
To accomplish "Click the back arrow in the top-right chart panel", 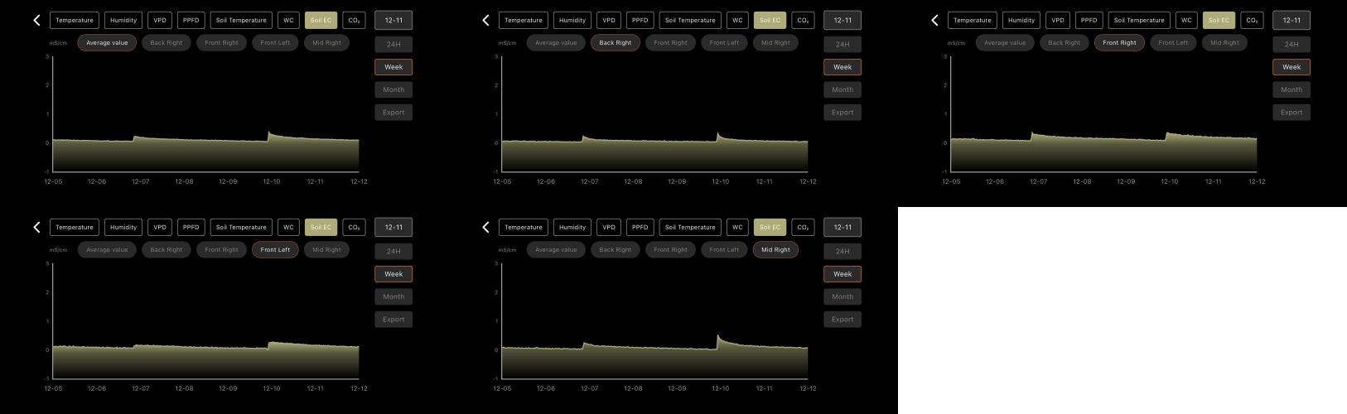I will click(x=934, y=21).
